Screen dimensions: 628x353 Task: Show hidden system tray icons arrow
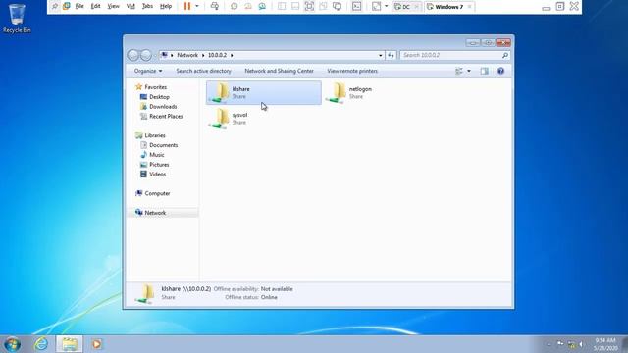pos(549,344)
